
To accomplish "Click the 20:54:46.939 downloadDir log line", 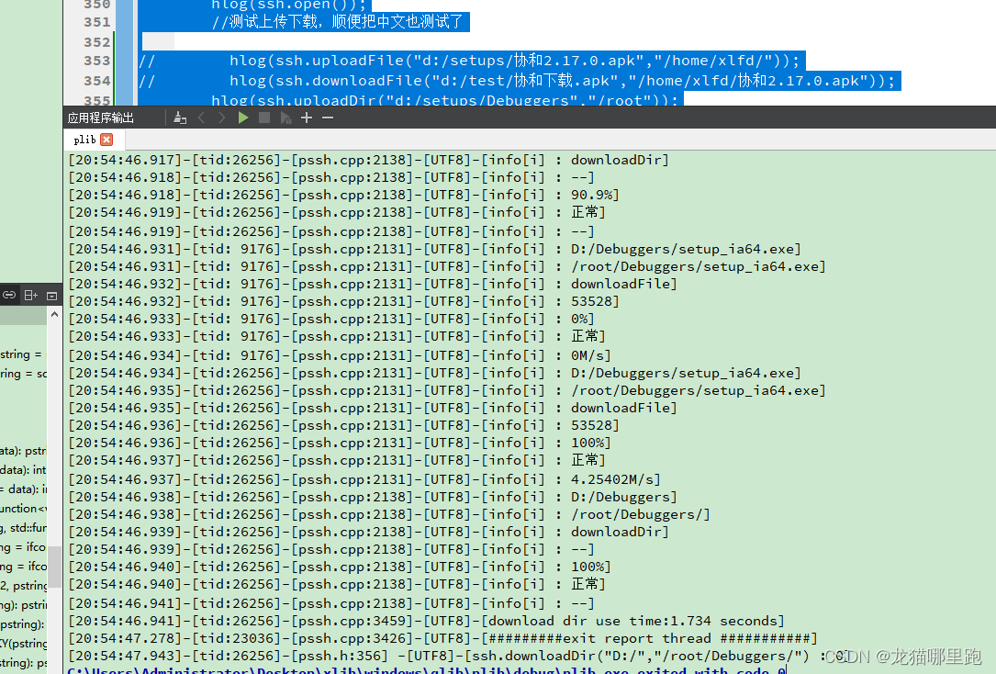I will tap(368, 532).
